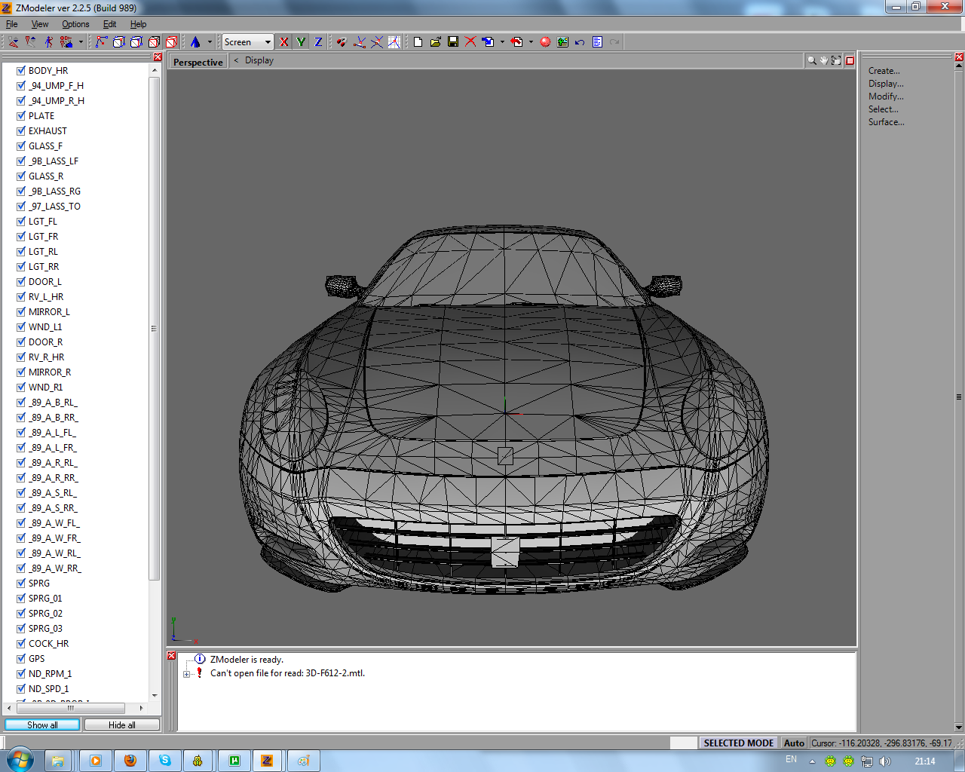Toggle the Z axis lock
Viewport: 965px width, 772px height.
318,42
